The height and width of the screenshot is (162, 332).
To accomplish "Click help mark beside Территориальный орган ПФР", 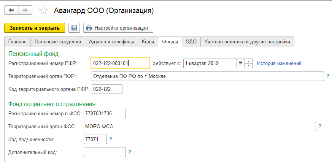I will pyautogui.click(x=327, y=76).
